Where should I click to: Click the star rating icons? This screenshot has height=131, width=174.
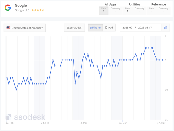pos(38,10)
